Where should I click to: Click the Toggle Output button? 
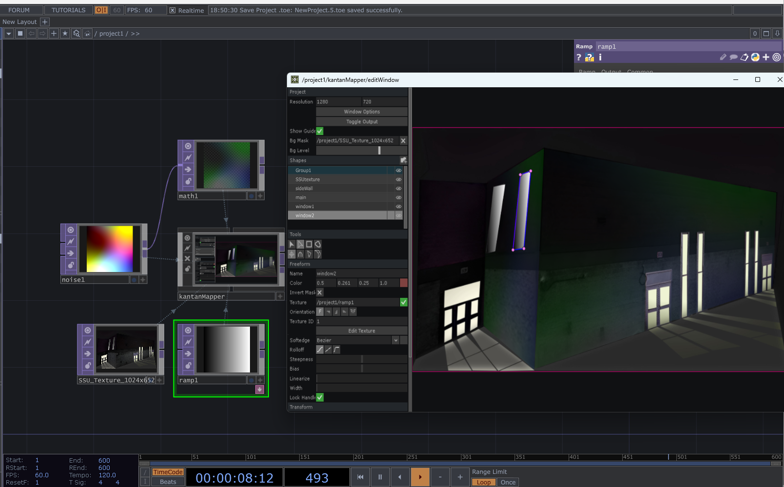[362, 121]
